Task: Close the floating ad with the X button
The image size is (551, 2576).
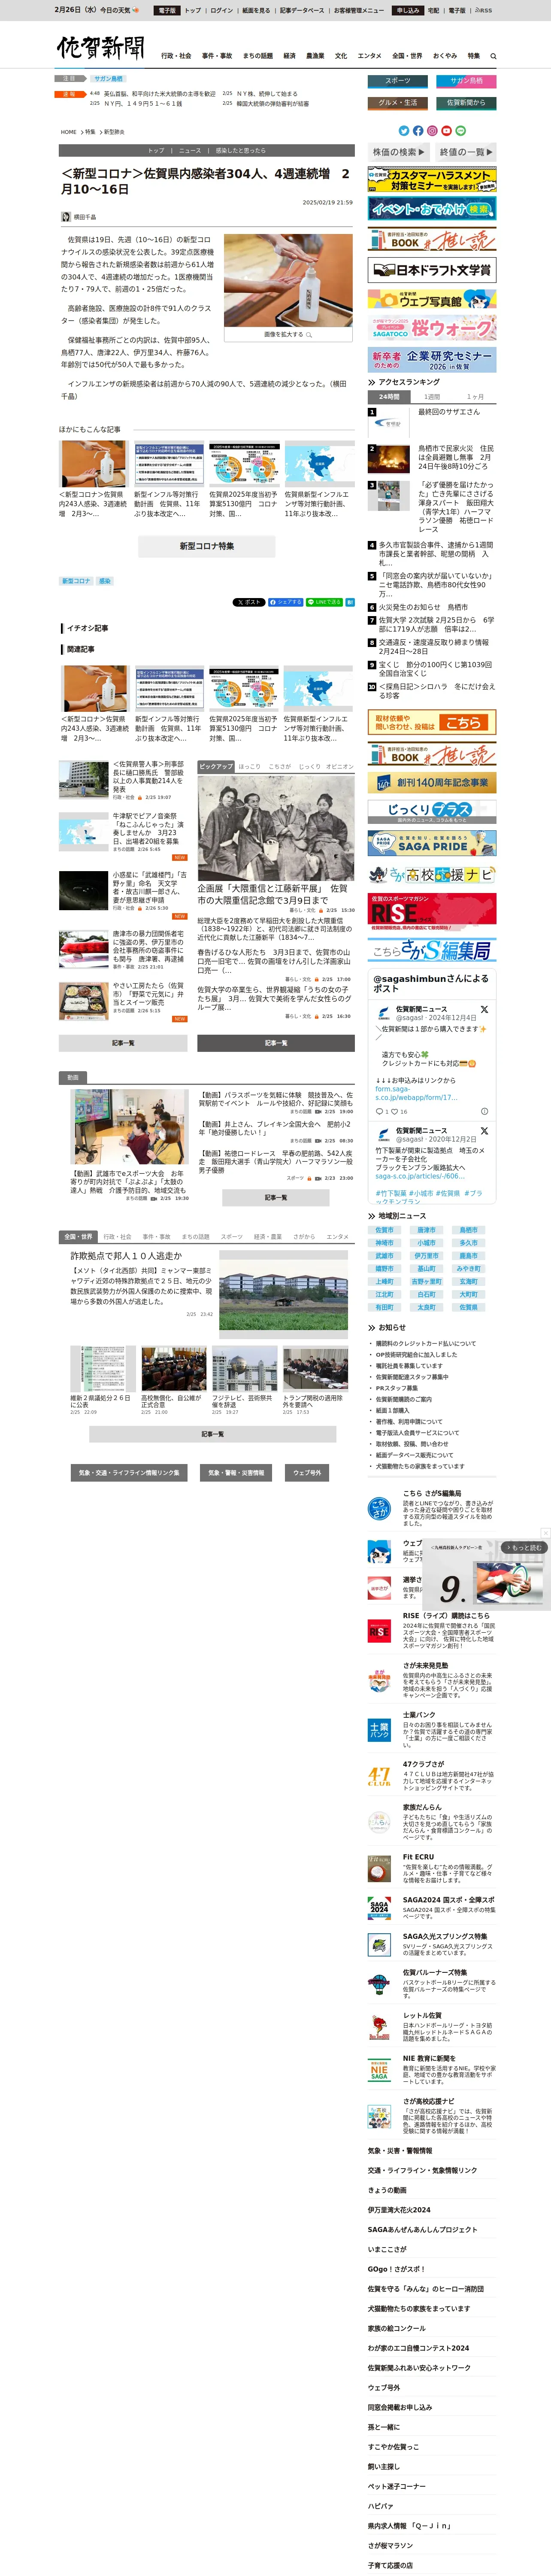Action: 545,1533
